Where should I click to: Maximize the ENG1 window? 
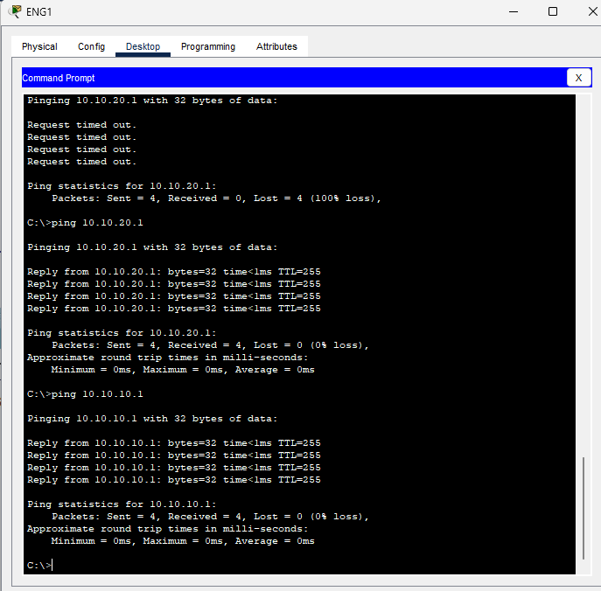pos(553,11)
